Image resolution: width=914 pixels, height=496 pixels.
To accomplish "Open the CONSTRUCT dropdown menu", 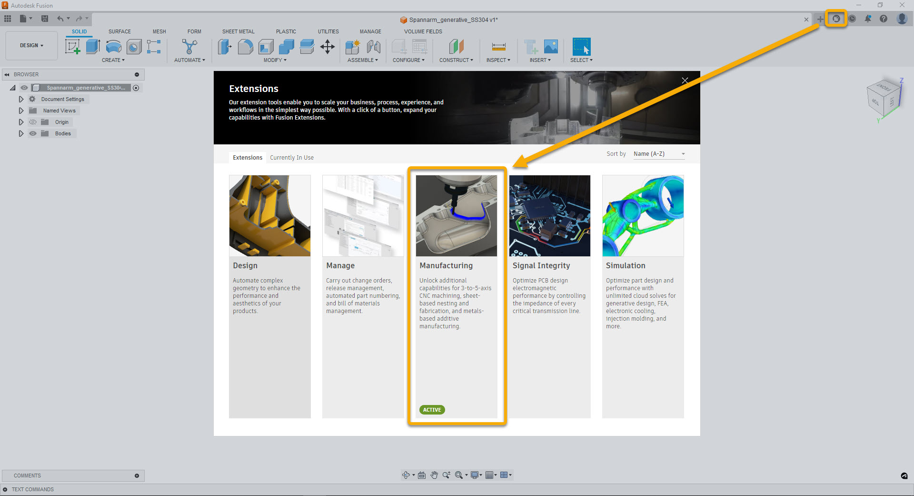I will pyautogui.click(x=456, y=60).
